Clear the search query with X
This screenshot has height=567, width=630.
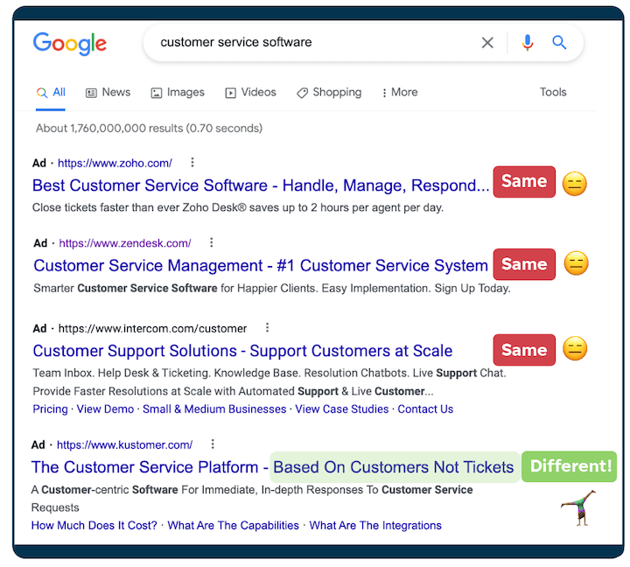coord(487,43)
